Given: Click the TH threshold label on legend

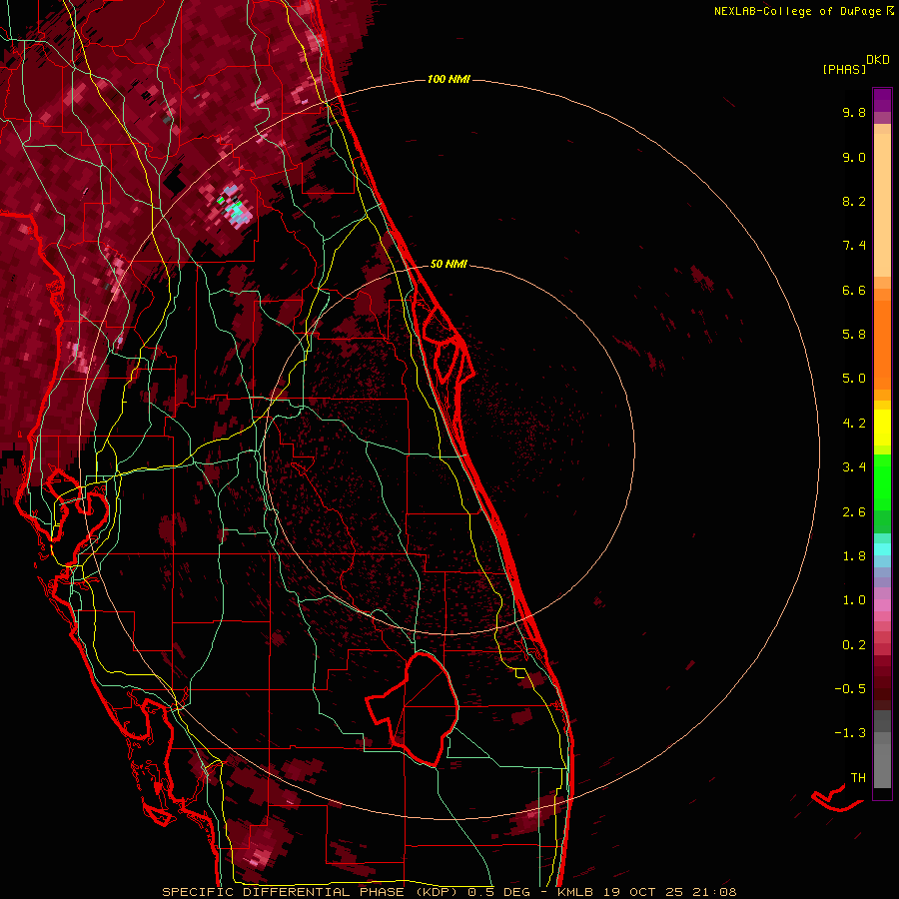Looking at the screenshot, I should click(x=858, y=778).
